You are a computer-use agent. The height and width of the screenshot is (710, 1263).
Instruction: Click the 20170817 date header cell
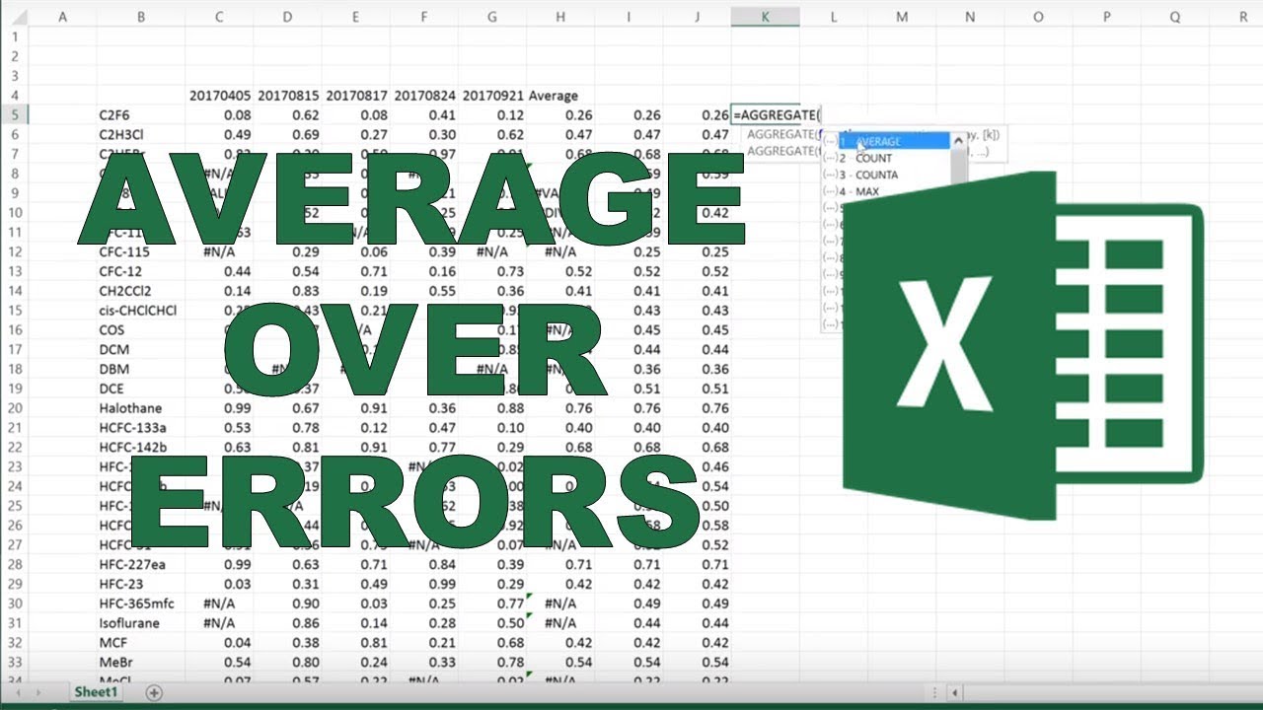tap(355, 96)
